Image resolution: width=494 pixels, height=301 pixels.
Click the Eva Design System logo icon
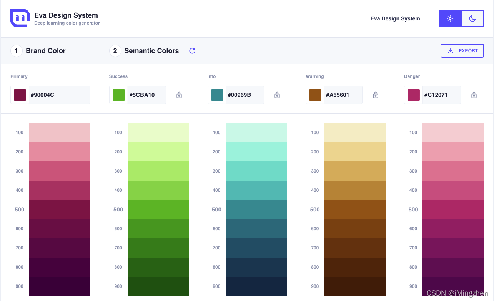(20, 18)
